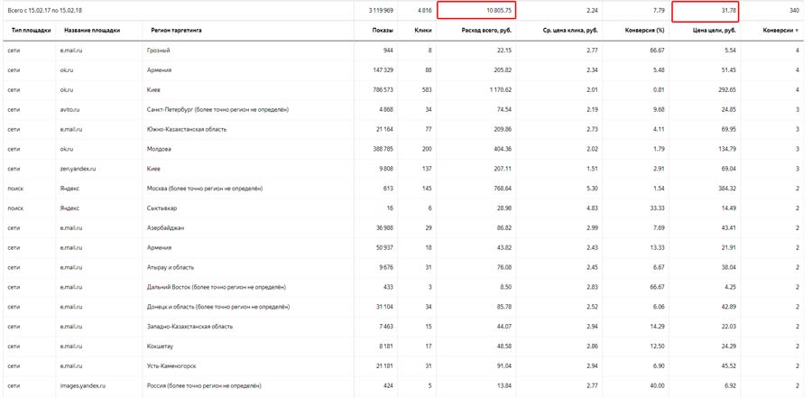Open the zen.yandex.ru platform entry
812x398 pixels.
[x=79, y=168]
